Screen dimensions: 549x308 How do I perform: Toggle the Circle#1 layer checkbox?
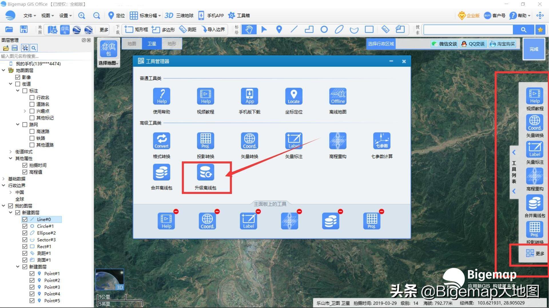coord(25,226)
